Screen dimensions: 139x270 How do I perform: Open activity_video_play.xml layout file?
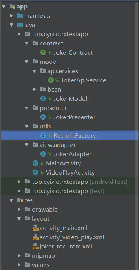pos(72,237)
